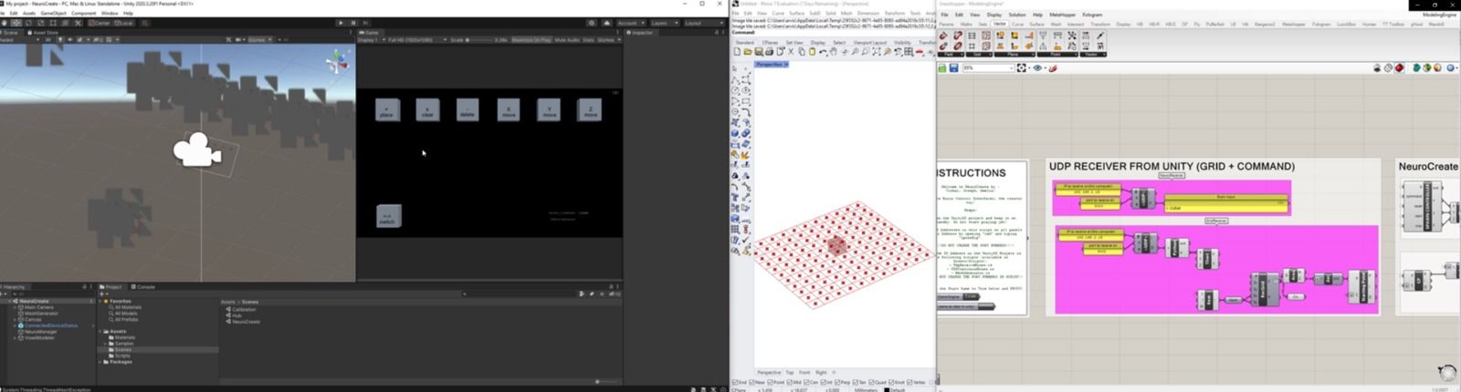Switch to Curve tab in Grasshopper
This screenshot has height=392, width=1461.
[1017, 24]
